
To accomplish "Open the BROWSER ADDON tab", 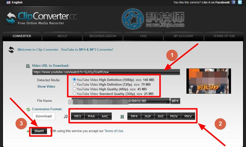I will 103,36.
